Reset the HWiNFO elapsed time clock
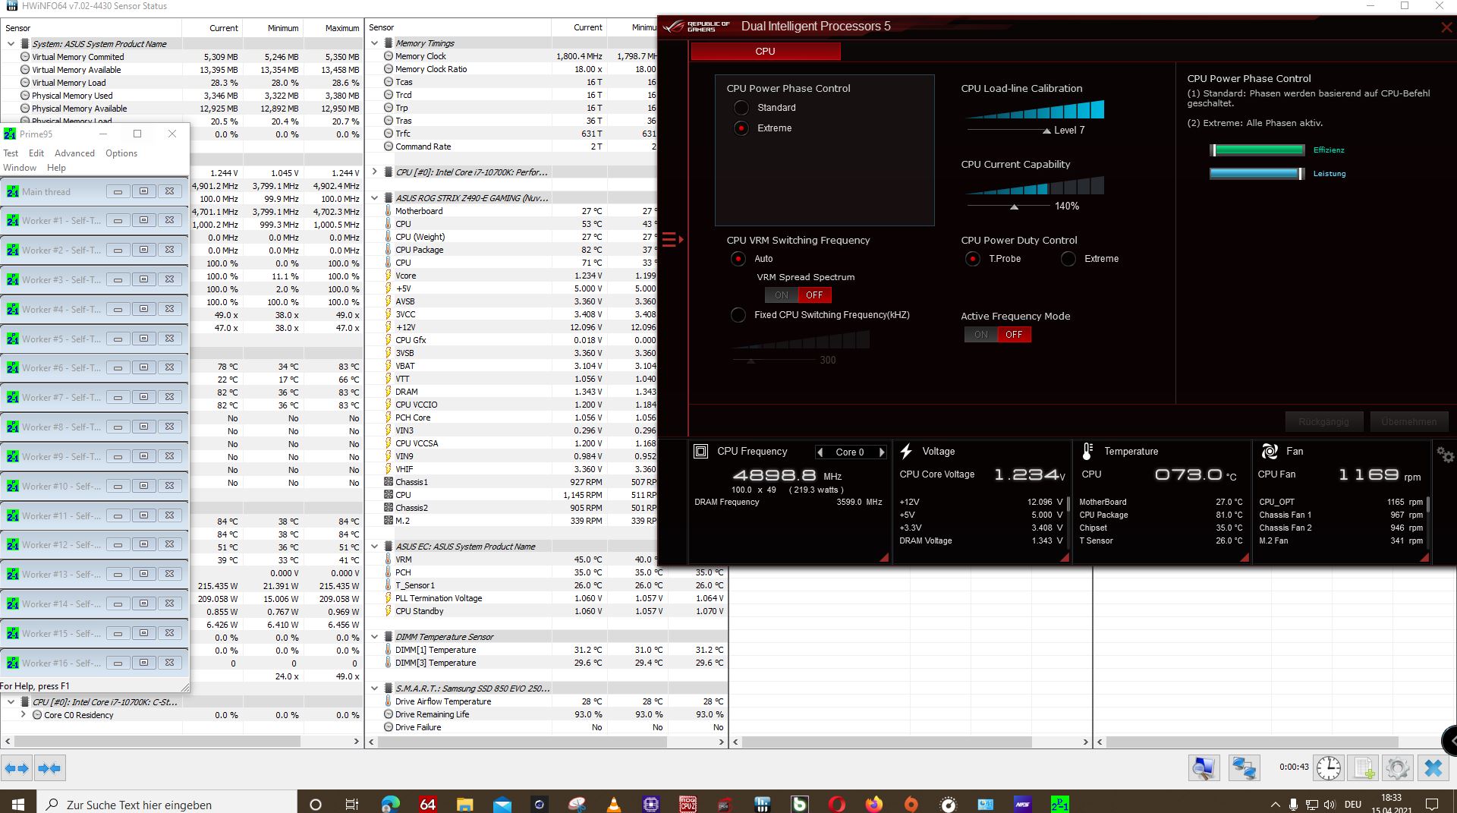The image size is (1457, 813). click(1328, 768)
